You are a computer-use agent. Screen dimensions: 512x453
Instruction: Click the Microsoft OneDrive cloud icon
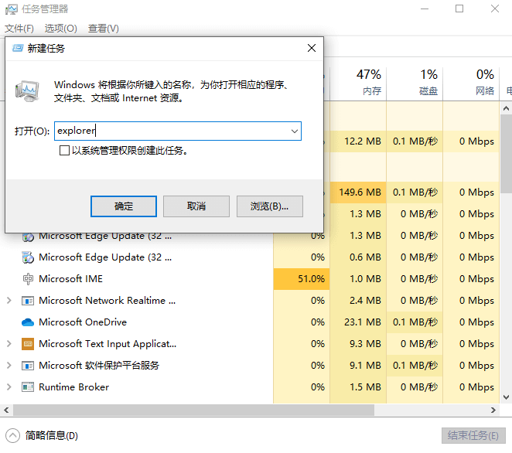[28, 322]
